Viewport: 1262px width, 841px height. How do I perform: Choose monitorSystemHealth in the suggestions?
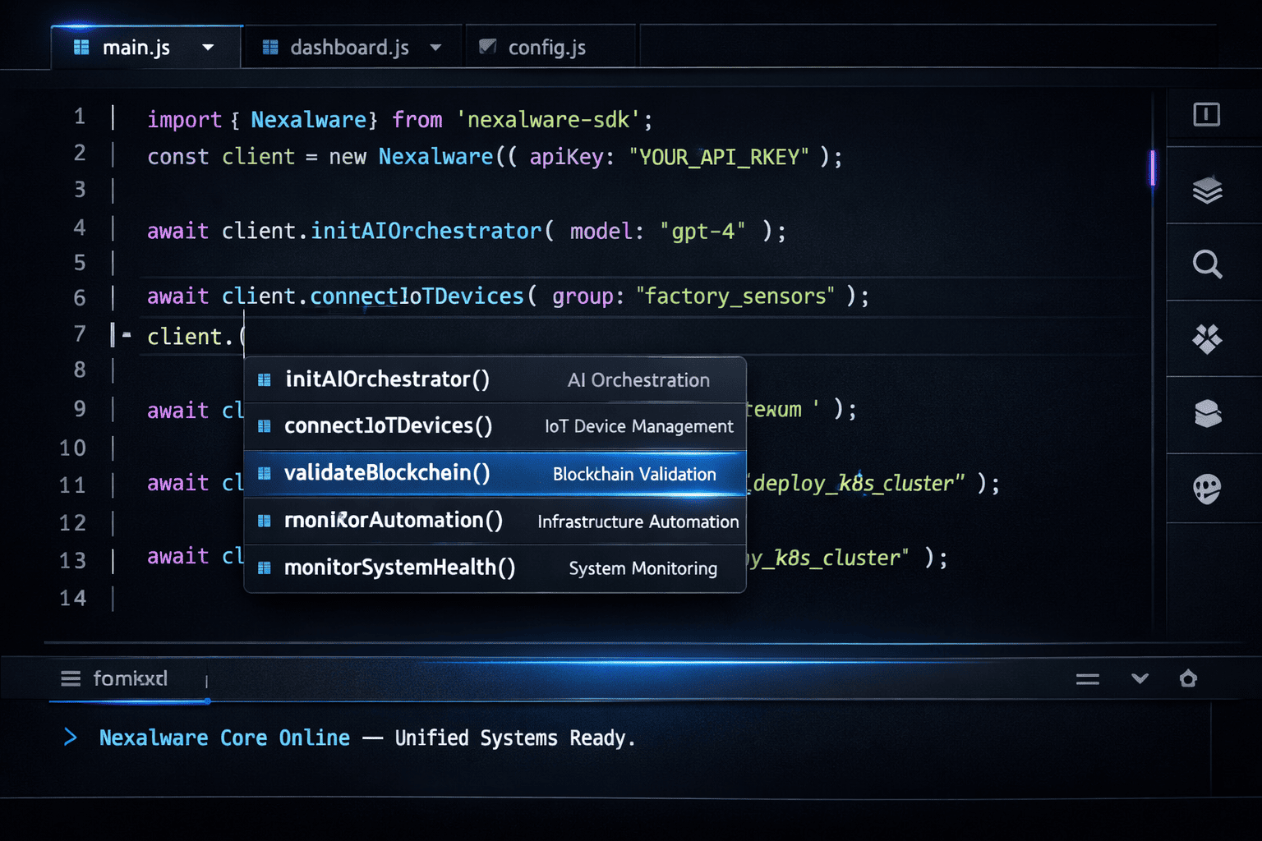[493, 568]
